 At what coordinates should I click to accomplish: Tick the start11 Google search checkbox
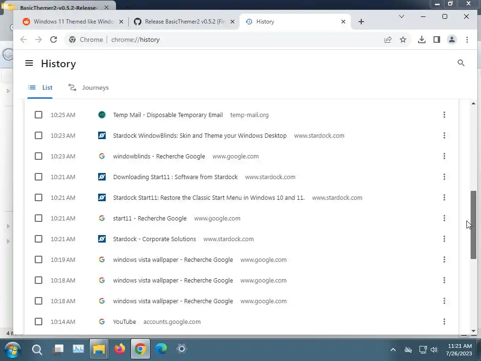(39, 218)
